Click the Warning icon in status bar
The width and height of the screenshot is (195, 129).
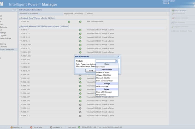pos(12,127)
